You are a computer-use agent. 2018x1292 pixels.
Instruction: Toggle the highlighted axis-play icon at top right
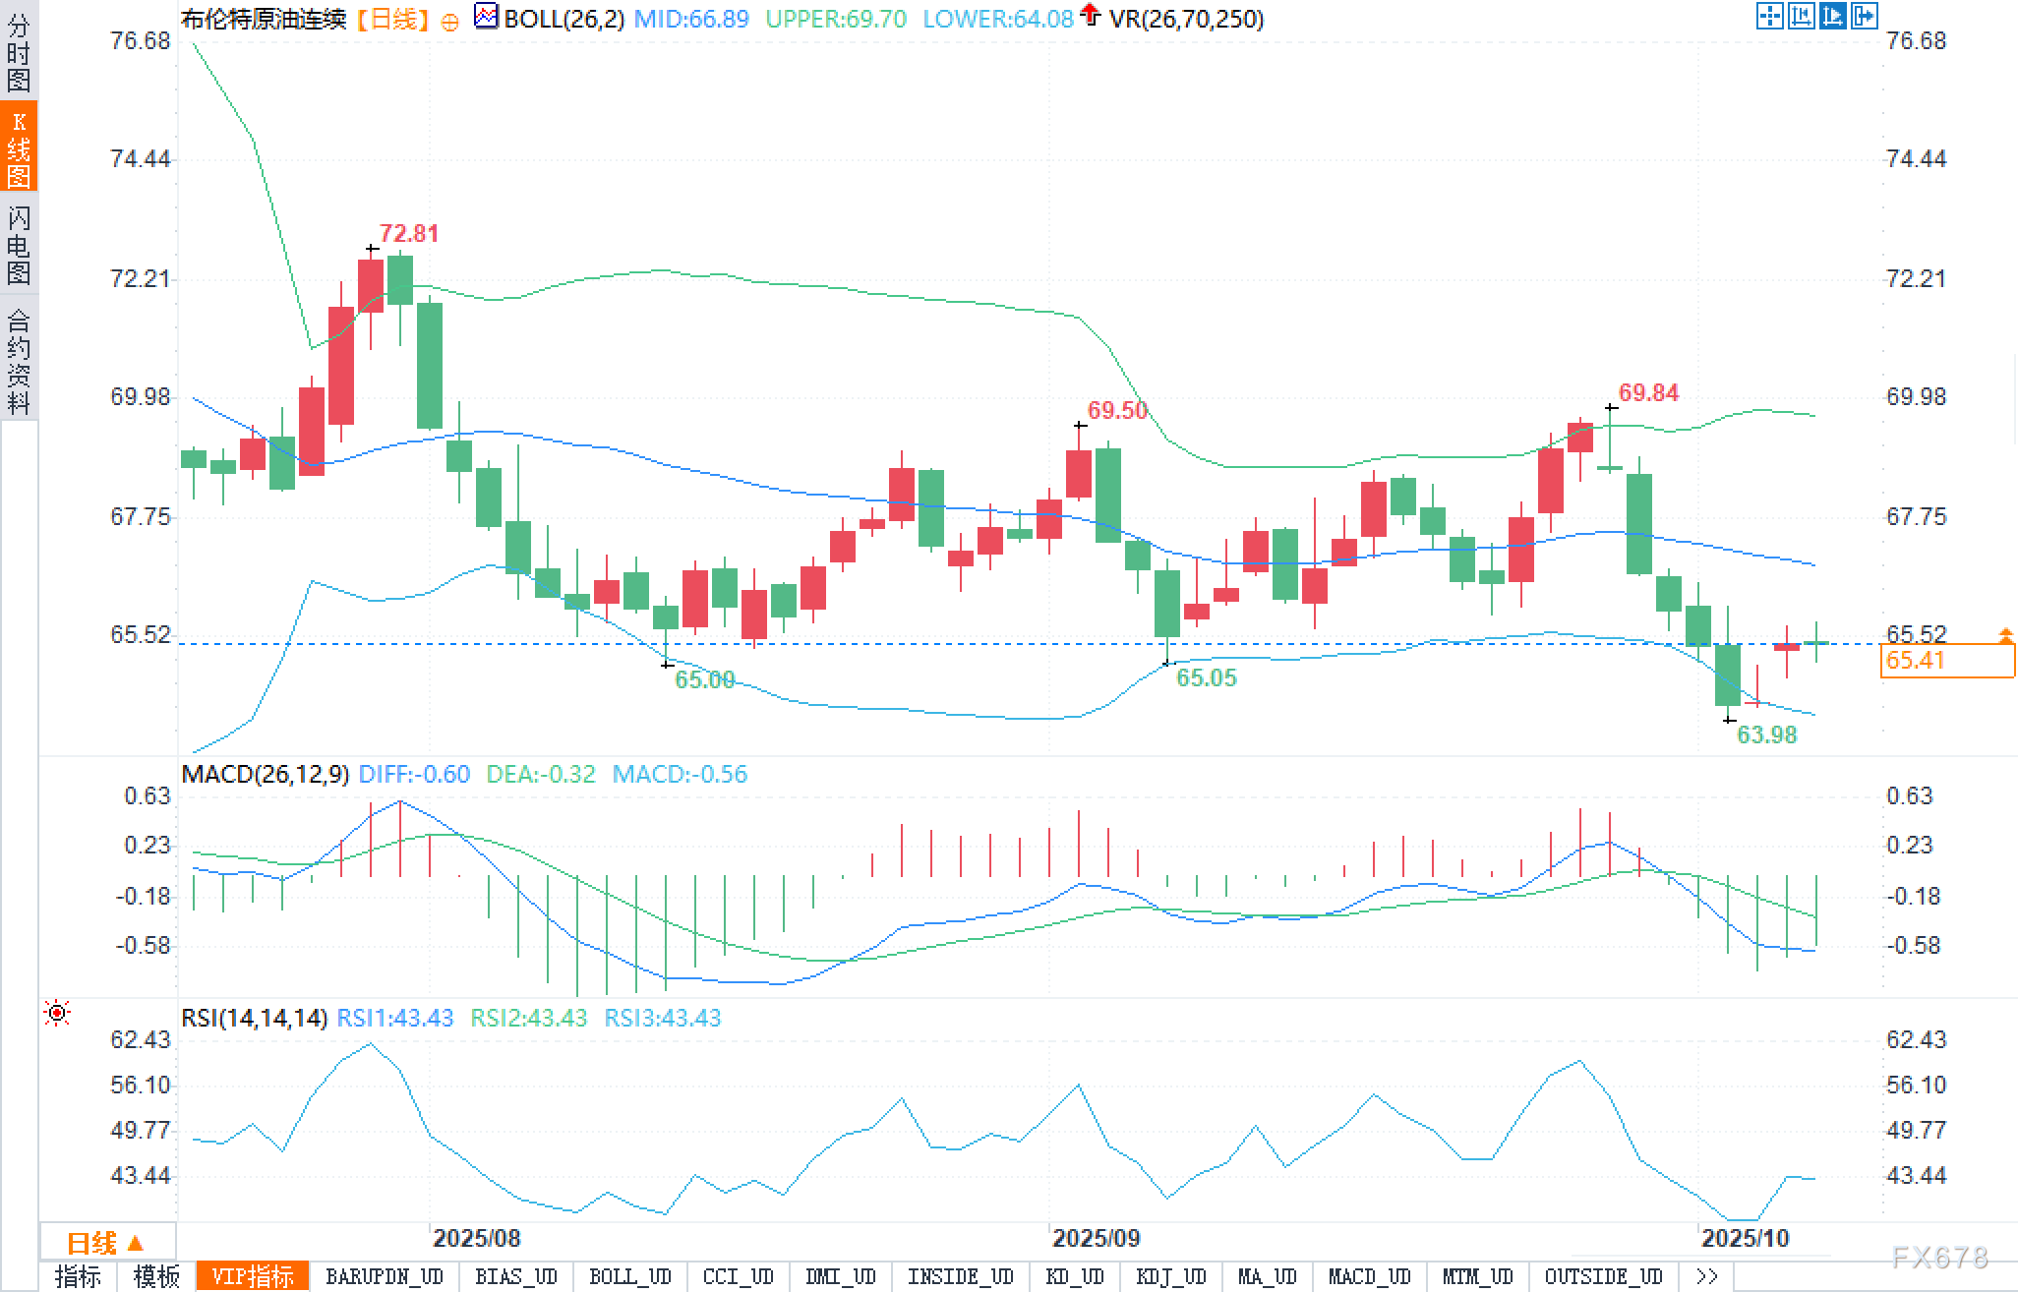click(x=1832, y=16)
